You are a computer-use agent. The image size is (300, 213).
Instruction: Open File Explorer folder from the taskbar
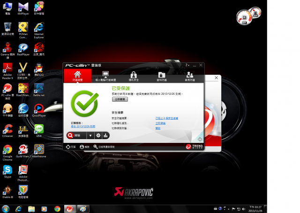31,209
